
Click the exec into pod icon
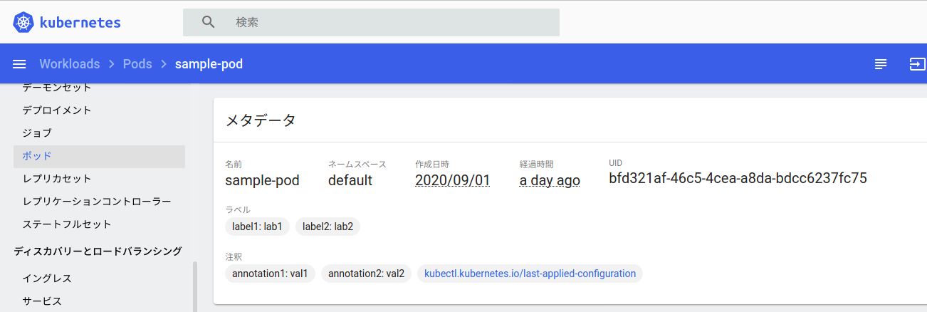[x=917, y=64]
